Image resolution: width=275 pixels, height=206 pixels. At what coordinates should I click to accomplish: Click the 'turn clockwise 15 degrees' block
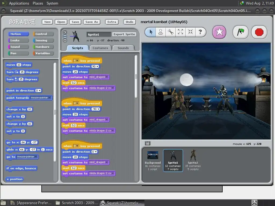pos(22,72)
